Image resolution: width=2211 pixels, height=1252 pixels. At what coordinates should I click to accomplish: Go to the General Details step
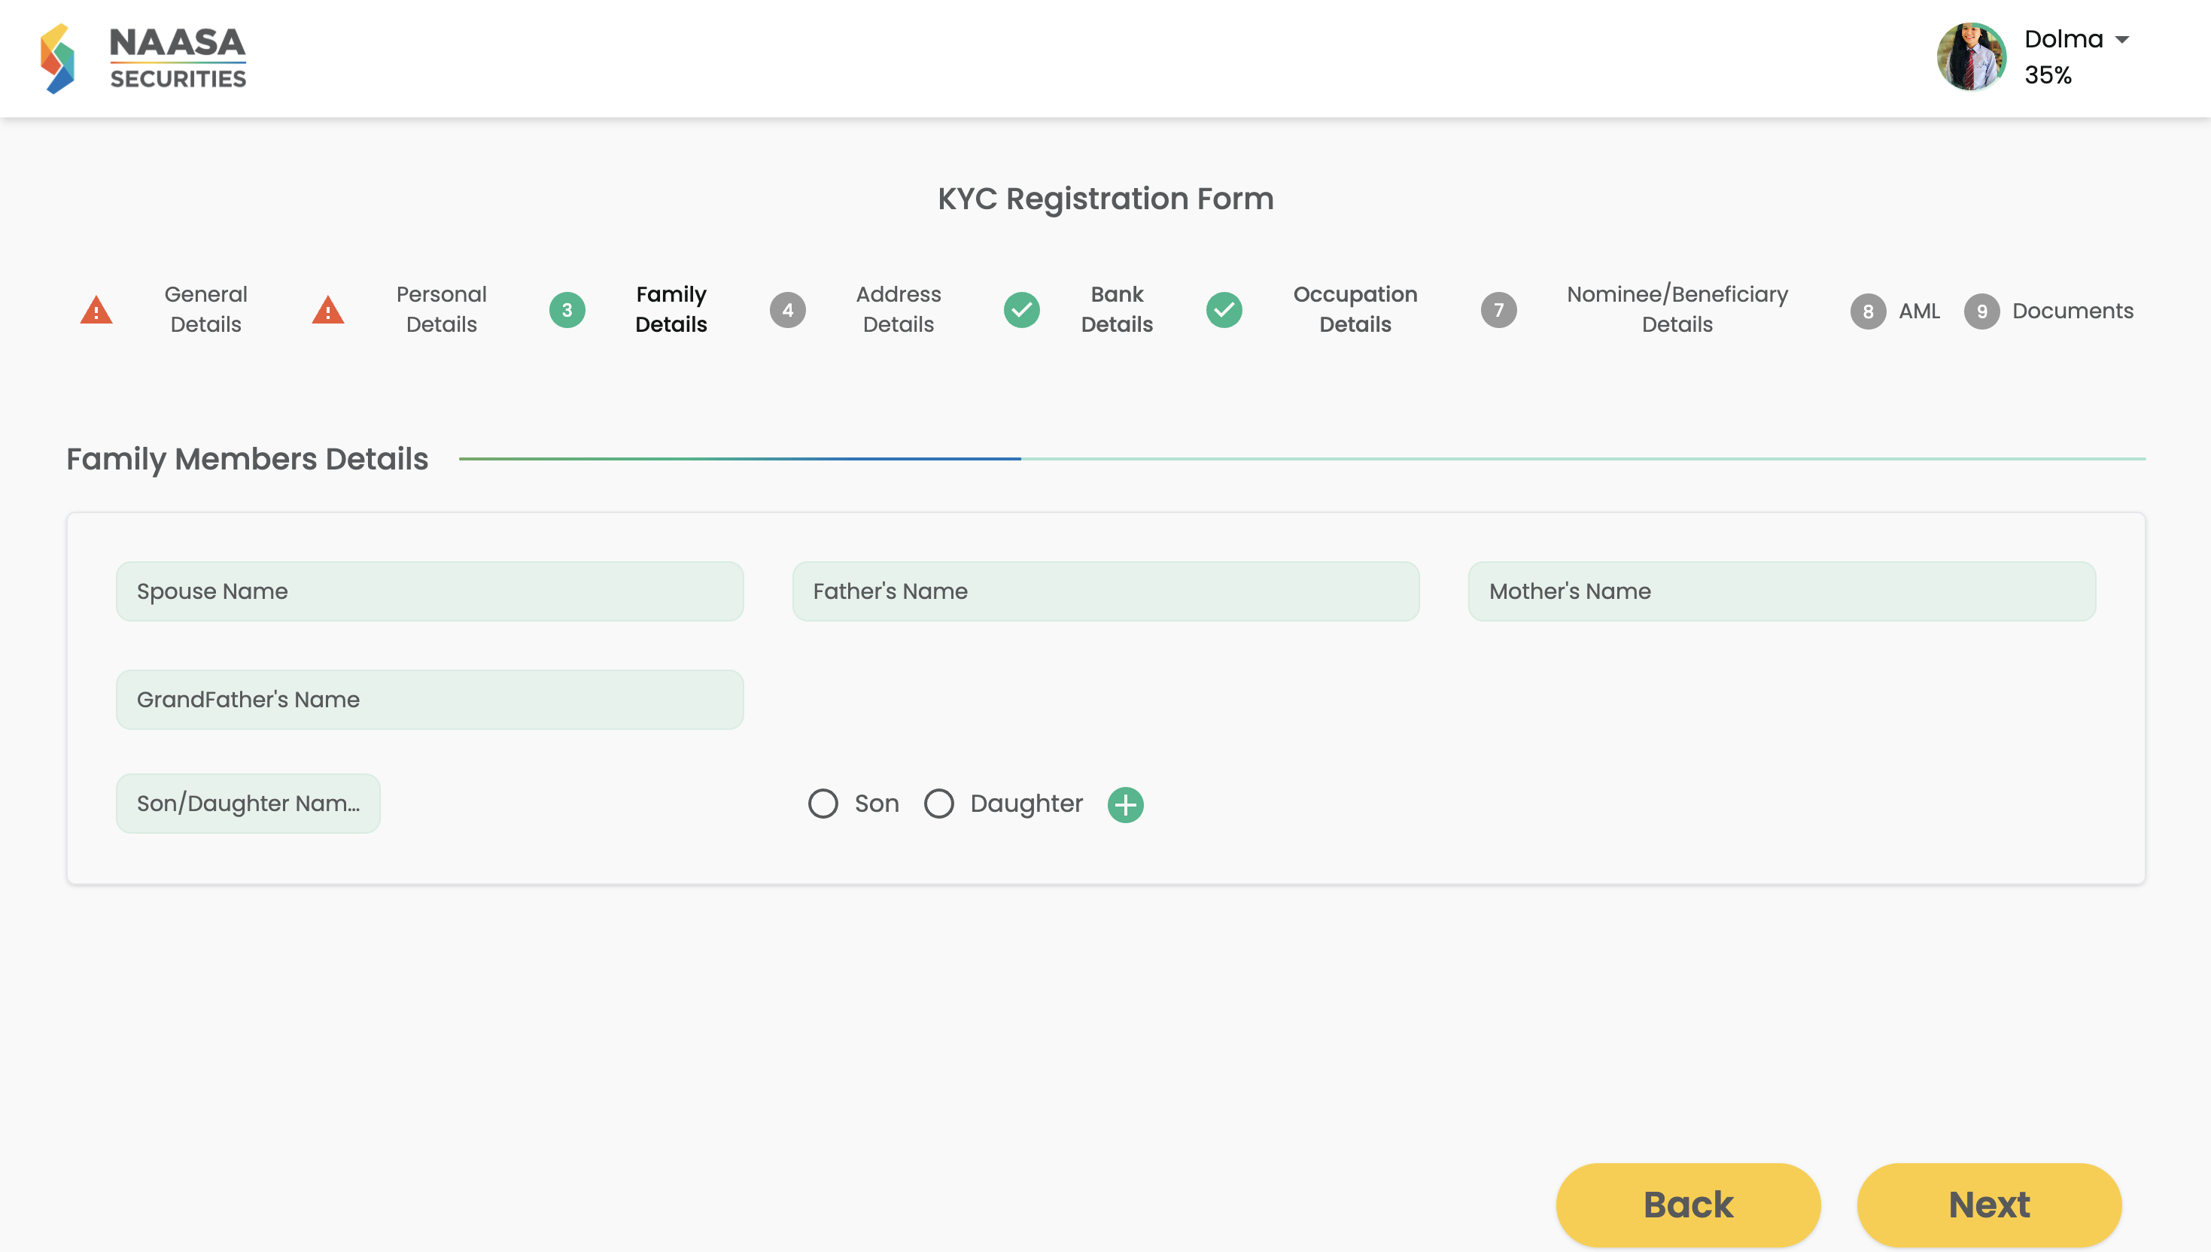click(205, 309)
